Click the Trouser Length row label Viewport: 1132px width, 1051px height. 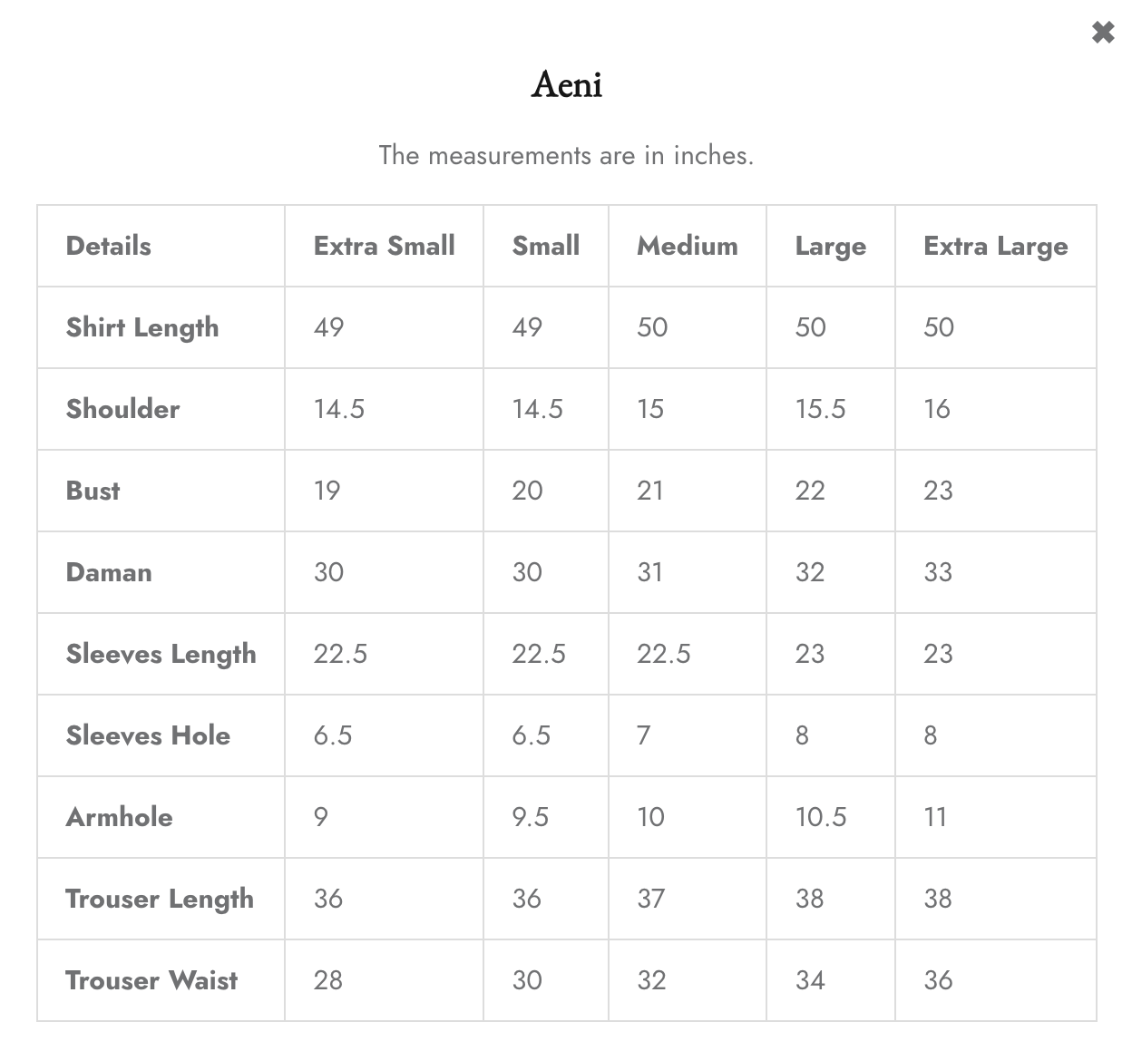(x=160, y=900)
